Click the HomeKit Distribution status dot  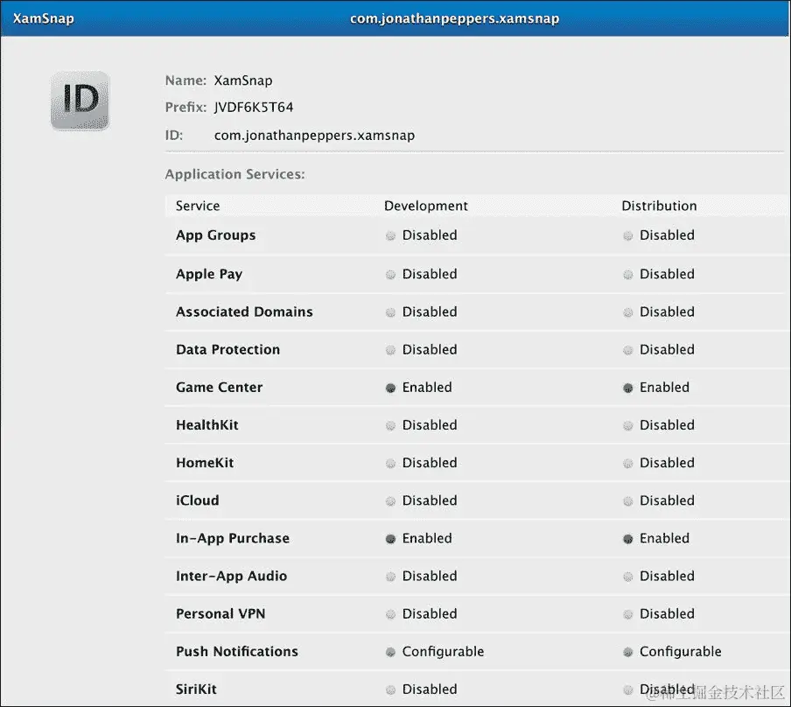point(627,463)
